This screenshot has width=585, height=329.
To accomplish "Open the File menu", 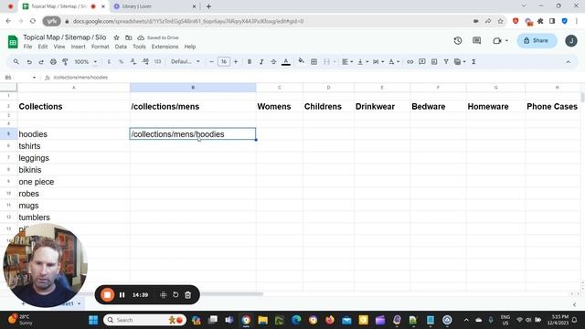I will [x=27, y=47].
